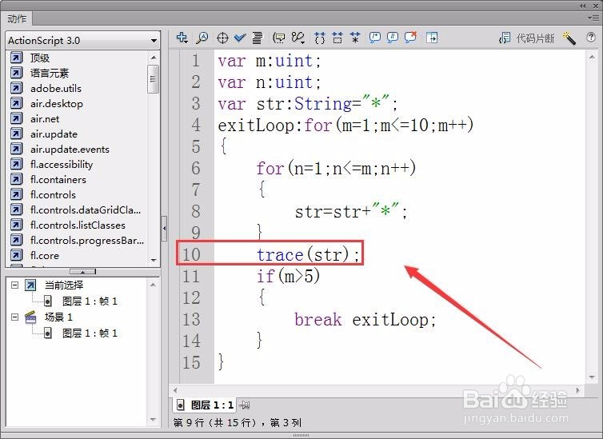This screenshot has height=439, width=603.
Task: Apply Auto format to the code
Action: pos(258,38)
